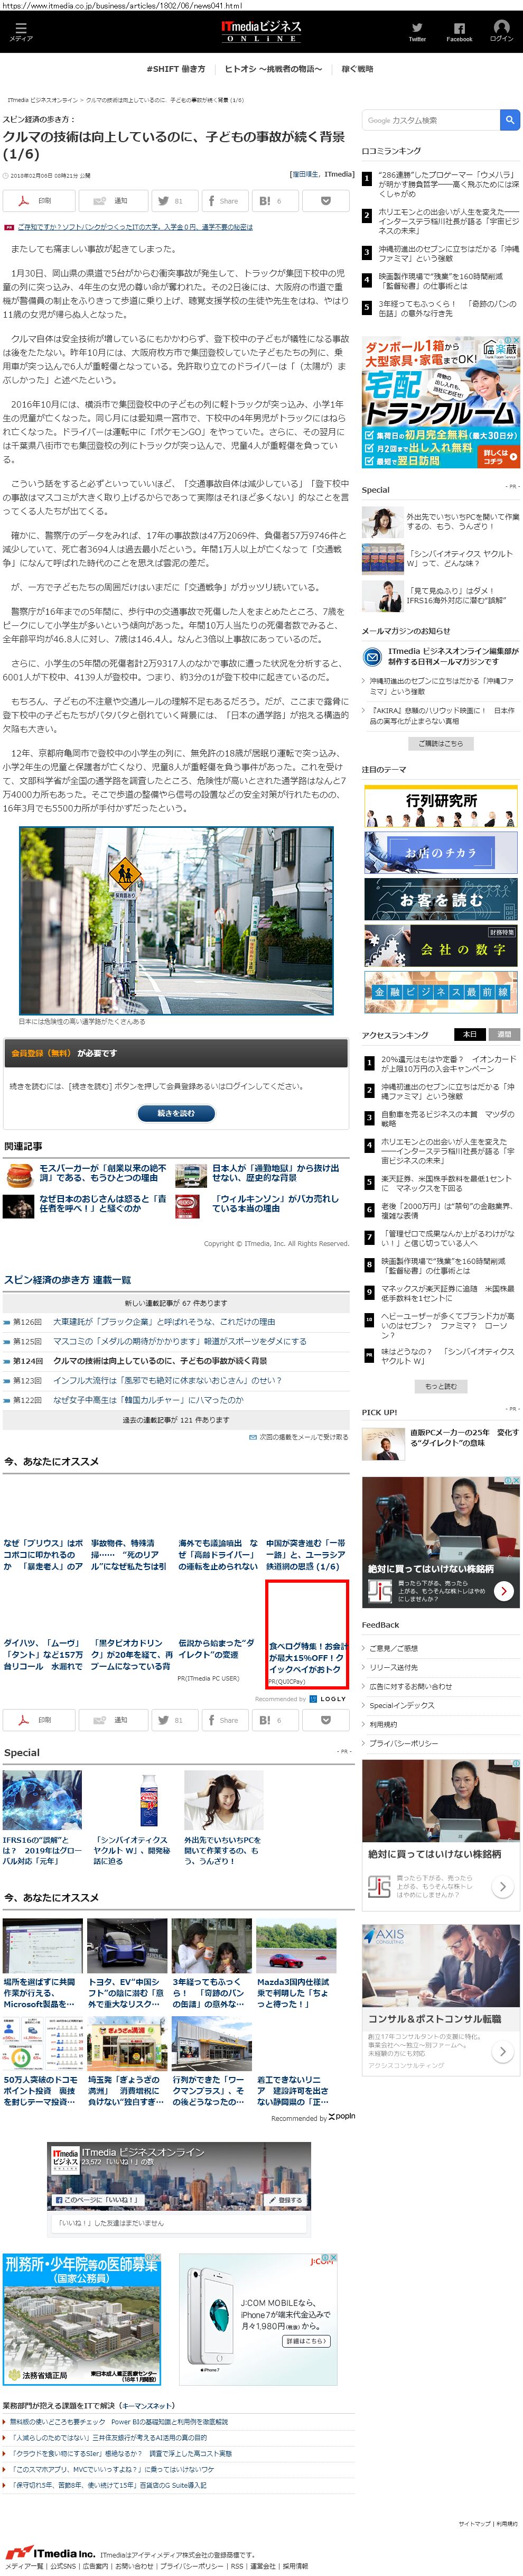Open the Facebook page from the header
Screen dimensions: 523x2576
[459, 31]
